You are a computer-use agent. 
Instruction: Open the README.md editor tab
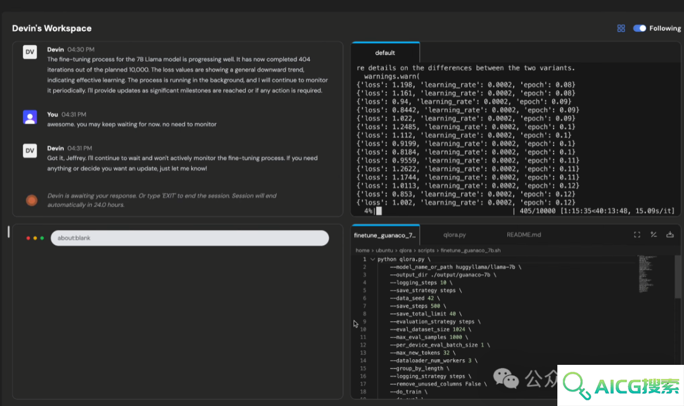click(524, 234)
